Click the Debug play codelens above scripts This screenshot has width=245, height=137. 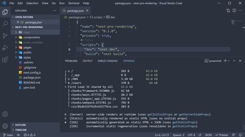pyautogui.click(x=87, y=40)
